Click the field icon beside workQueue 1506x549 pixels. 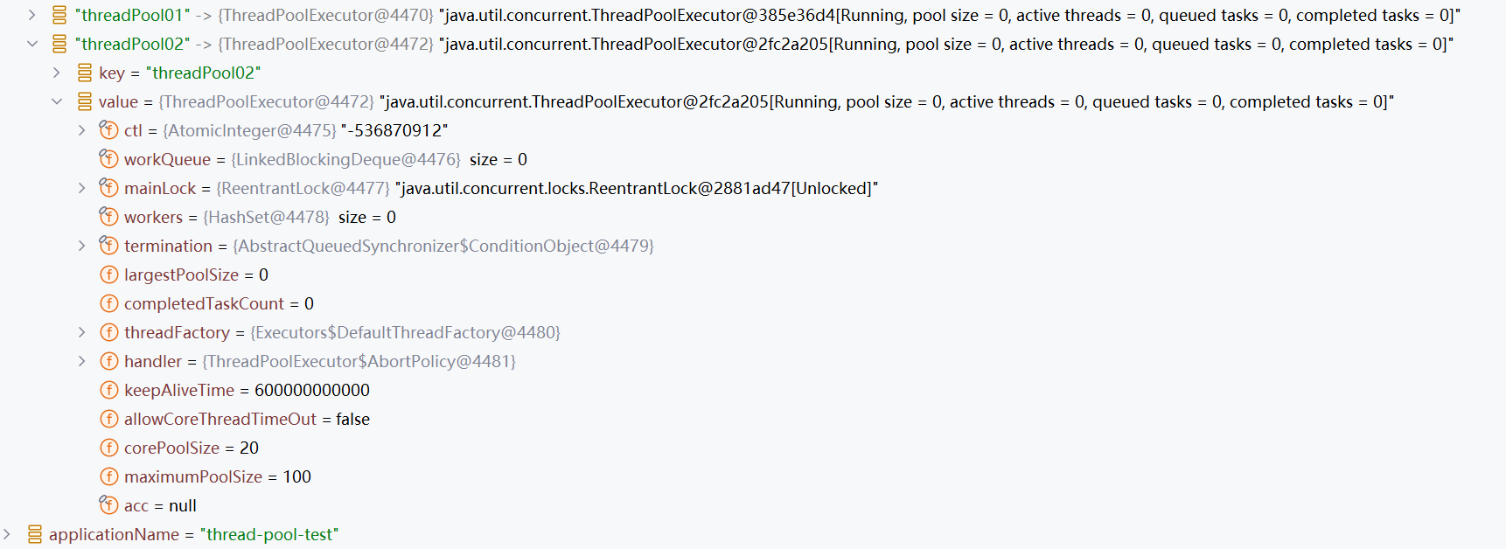pyautogui.click(x=108, y=159)
